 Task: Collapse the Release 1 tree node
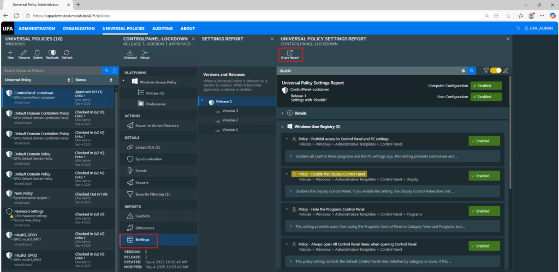coord(201,101)
